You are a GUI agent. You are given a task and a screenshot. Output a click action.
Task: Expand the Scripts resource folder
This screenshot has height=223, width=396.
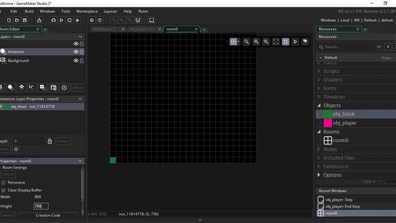(319, 71)
